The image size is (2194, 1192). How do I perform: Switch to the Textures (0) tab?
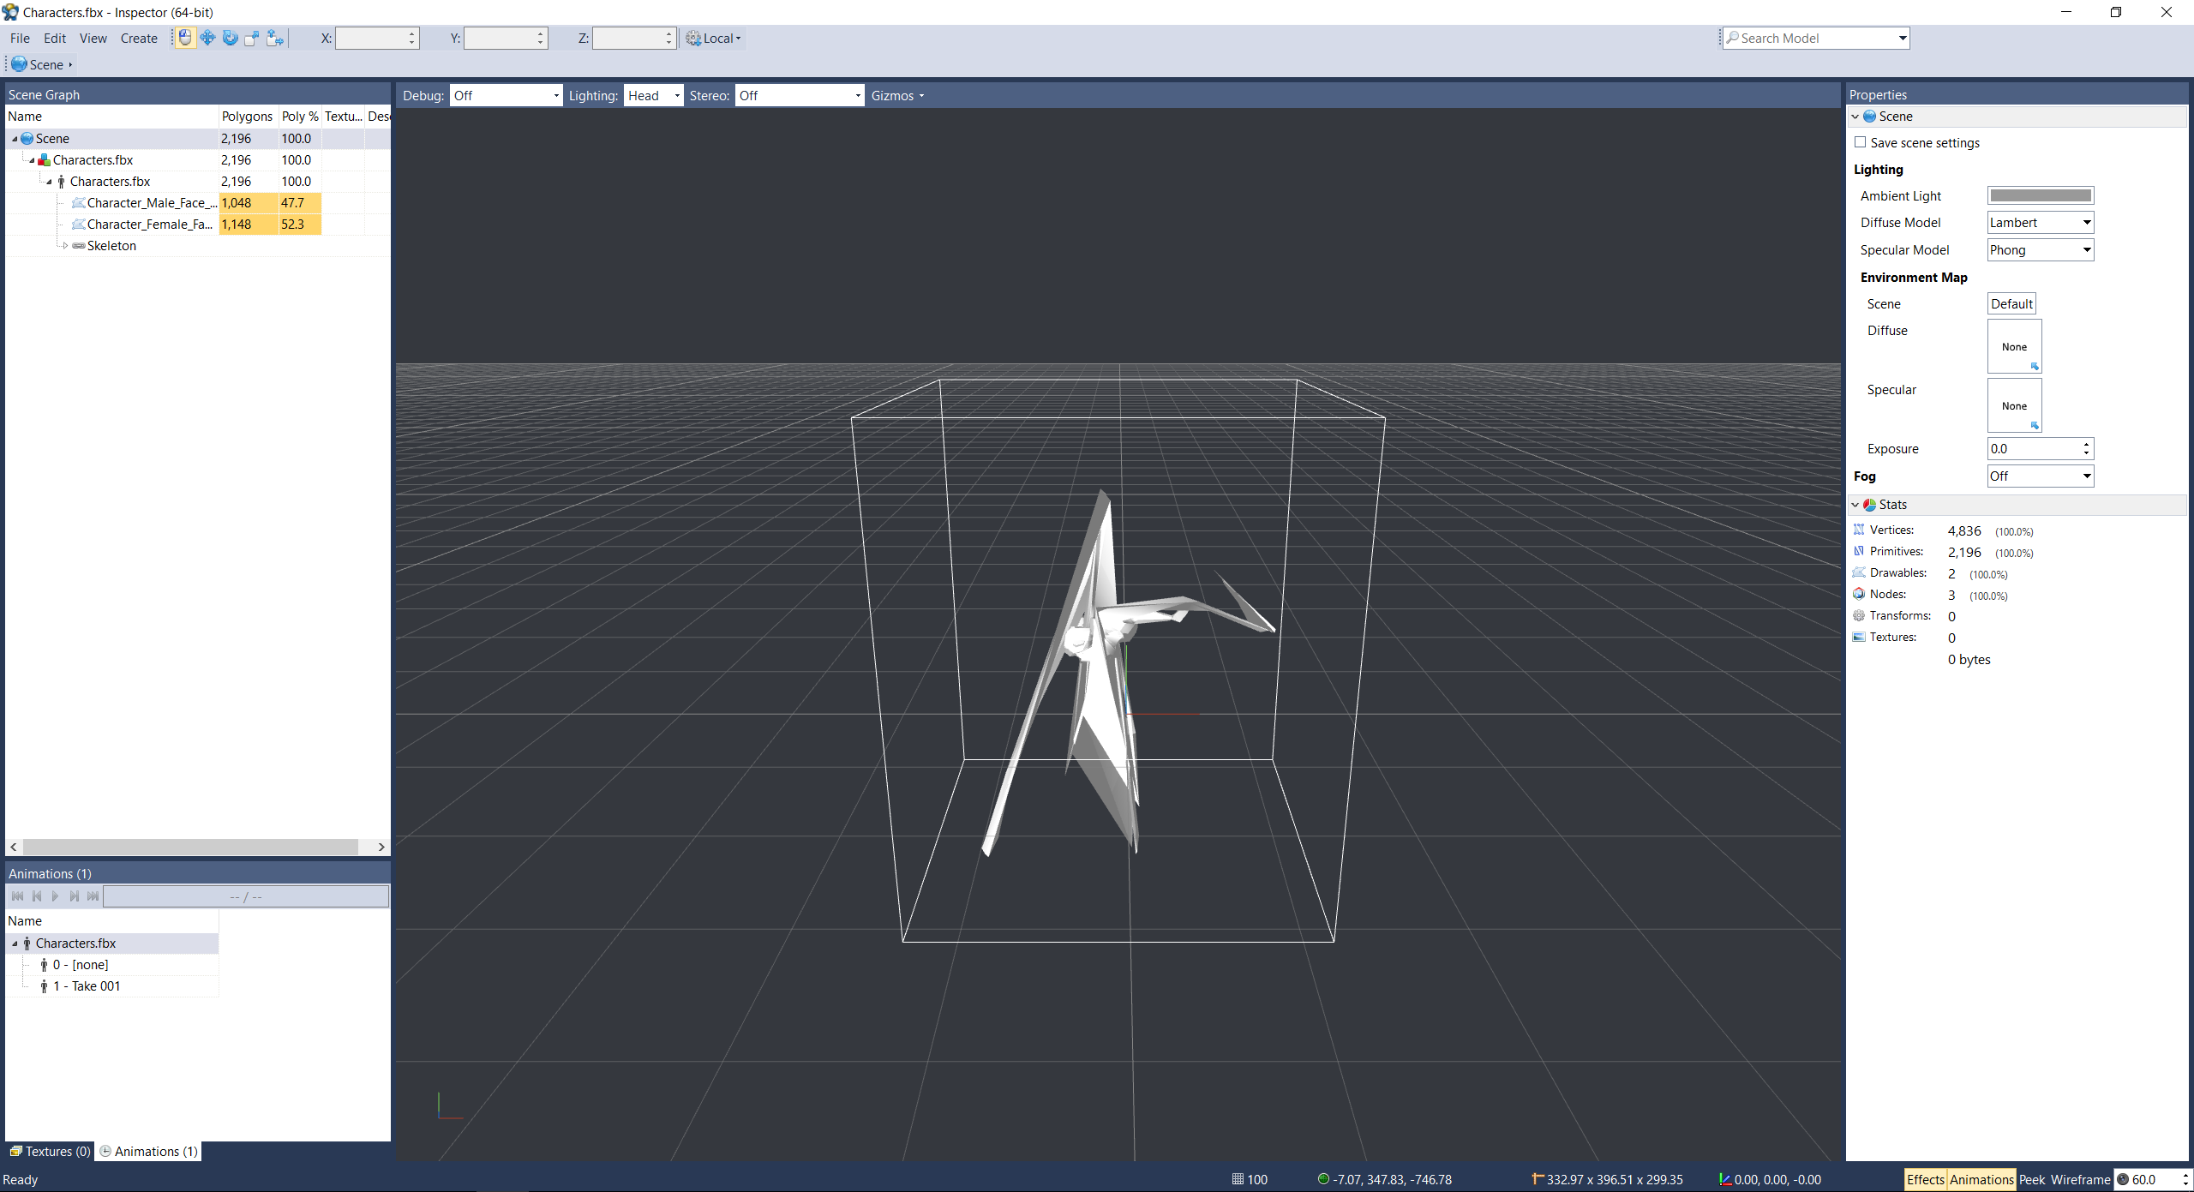(x=51, y=1152)
